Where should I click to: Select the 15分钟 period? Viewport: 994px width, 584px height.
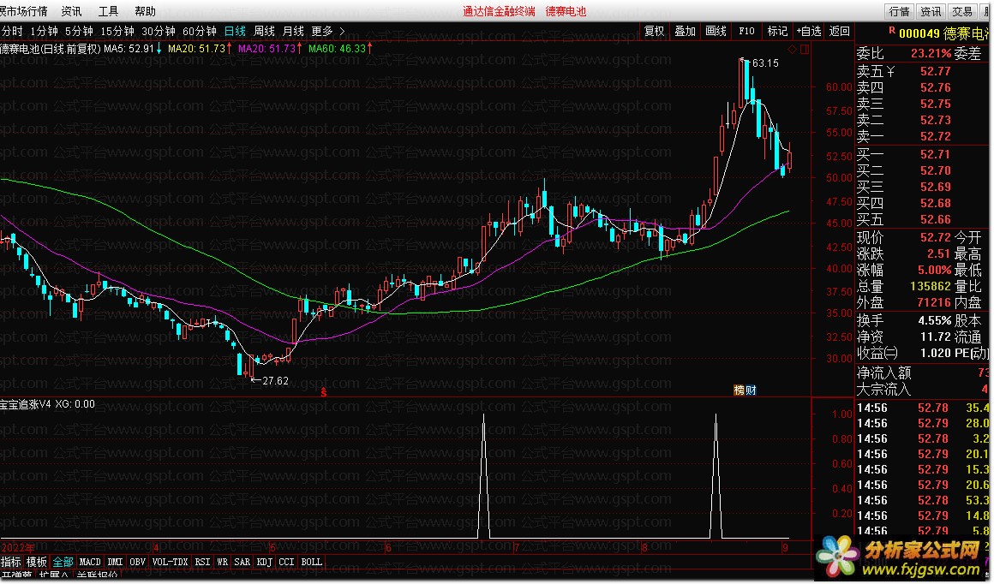(117, 31)
